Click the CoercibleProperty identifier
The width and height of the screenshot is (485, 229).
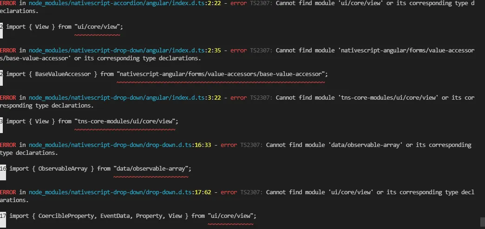click(66, 216)
